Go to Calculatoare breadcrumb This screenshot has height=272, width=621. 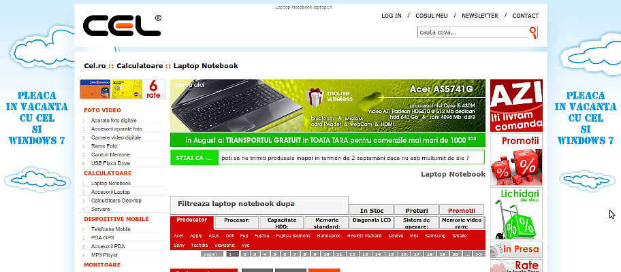pyautogui.click(x=140, y=66)
